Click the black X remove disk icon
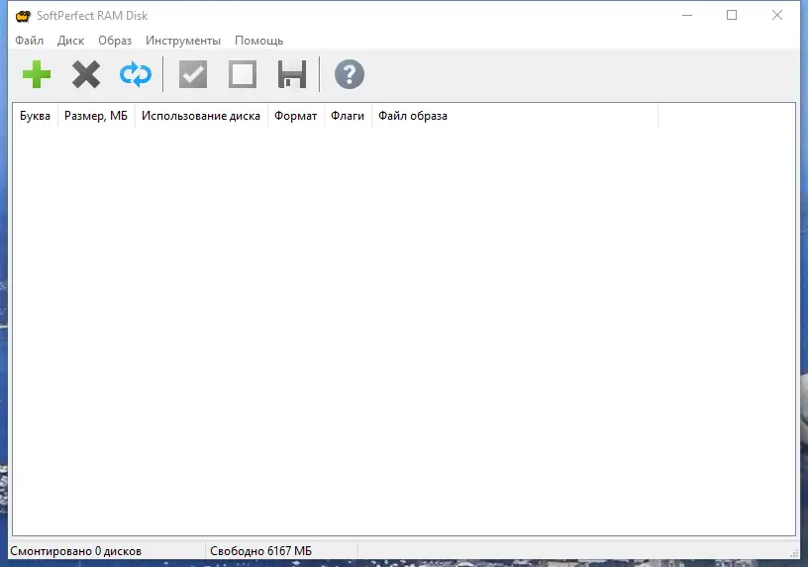Viewport: 808px width, 567px height. [86, 74]
